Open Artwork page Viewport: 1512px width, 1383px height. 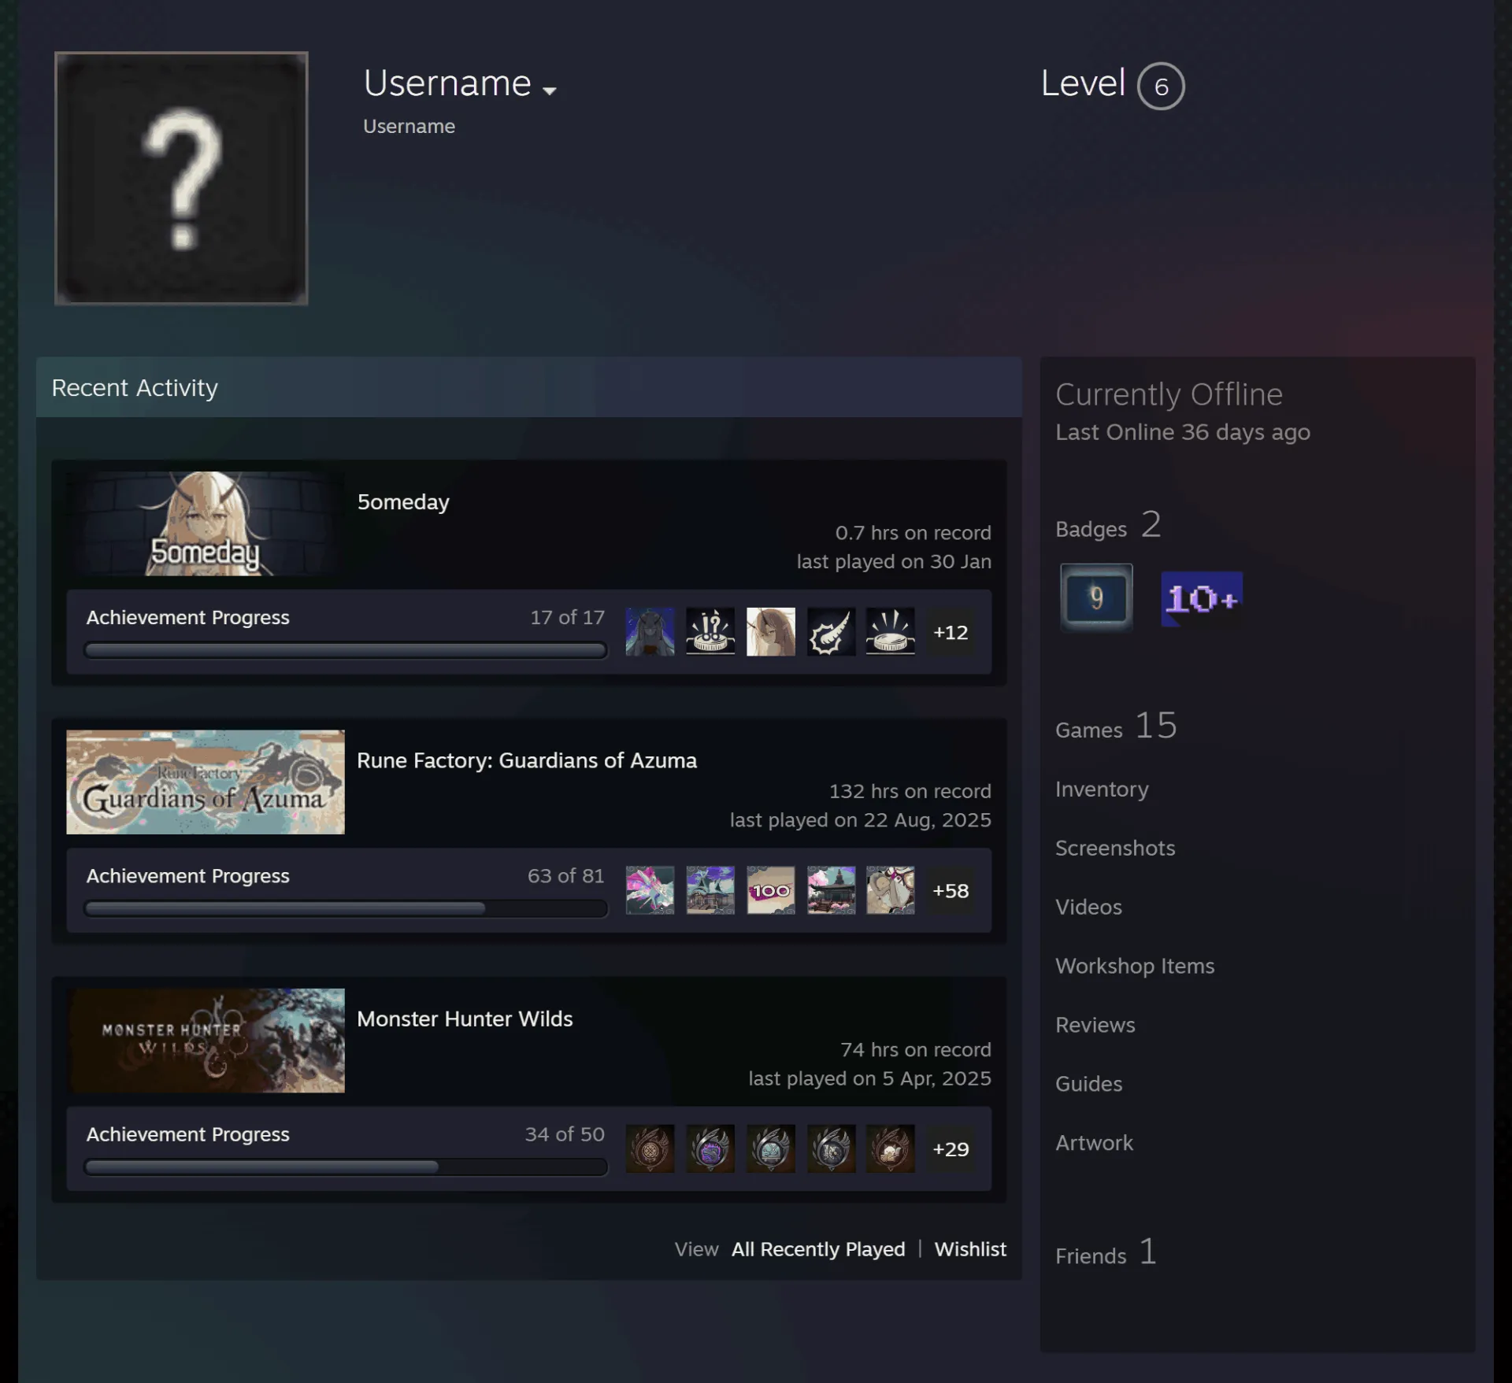tap(1094, 1143)
